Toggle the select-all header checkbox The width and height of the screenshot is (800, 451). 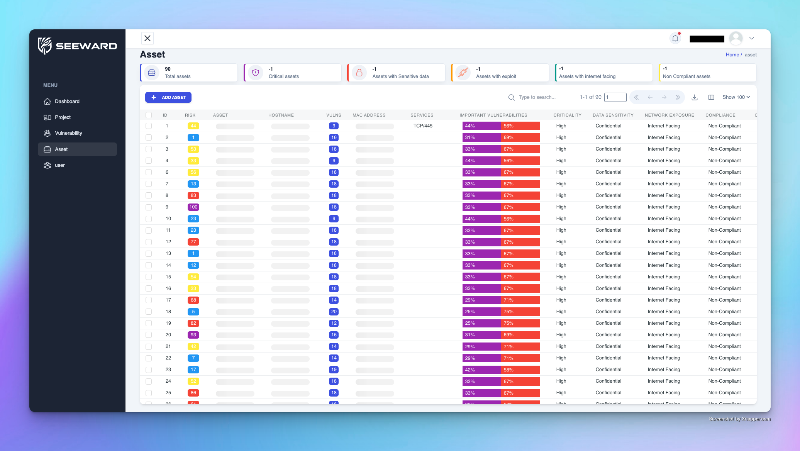pyautogui.click(x=149, y=115)
